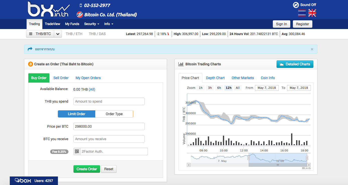Open the Coin Info tab

point(268,78)
